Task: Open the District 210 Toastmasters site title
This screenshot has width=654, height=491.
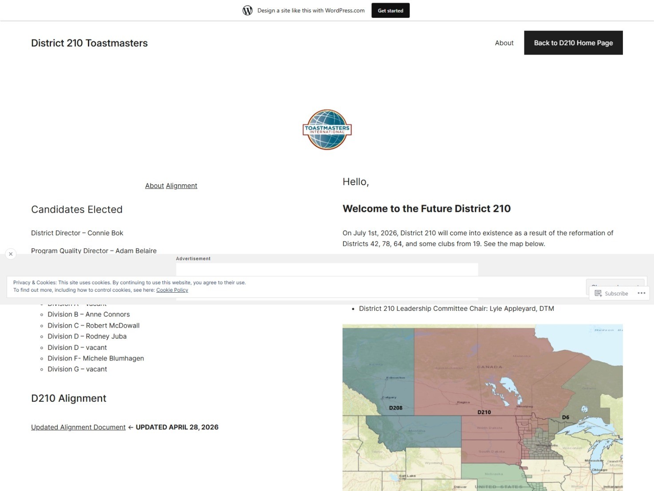Action: click(x=89, y=43)
